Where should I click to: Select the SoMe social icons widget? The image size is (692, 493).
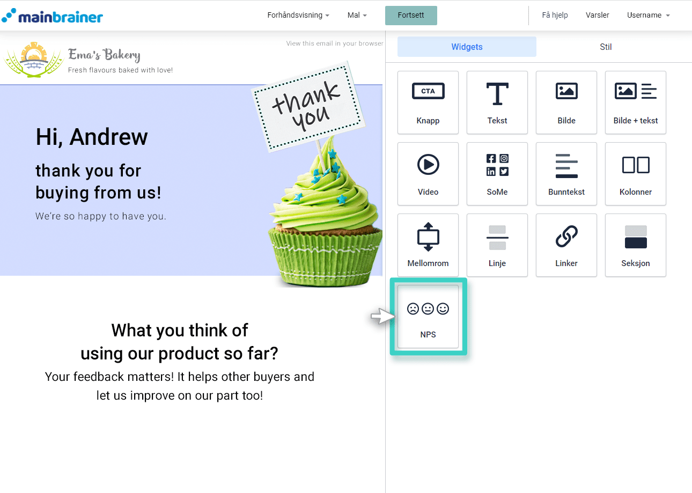pos(497,174)
